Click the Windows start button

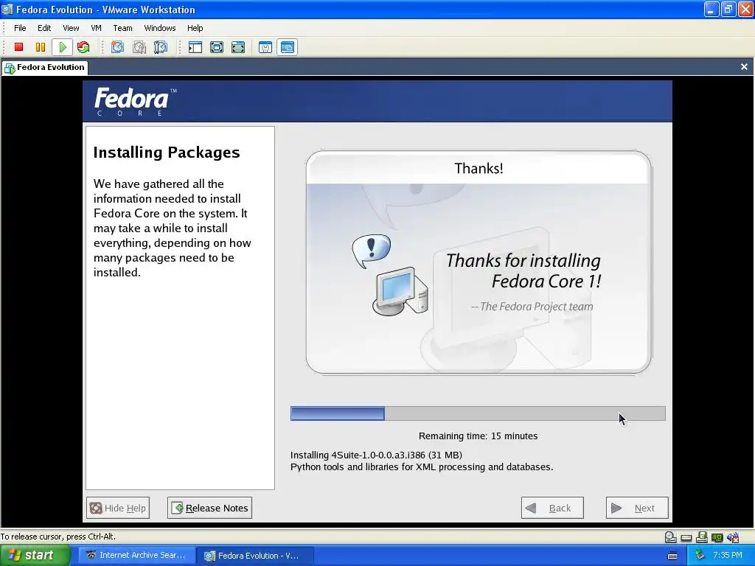pyautogui.click(x=35, y=556)
